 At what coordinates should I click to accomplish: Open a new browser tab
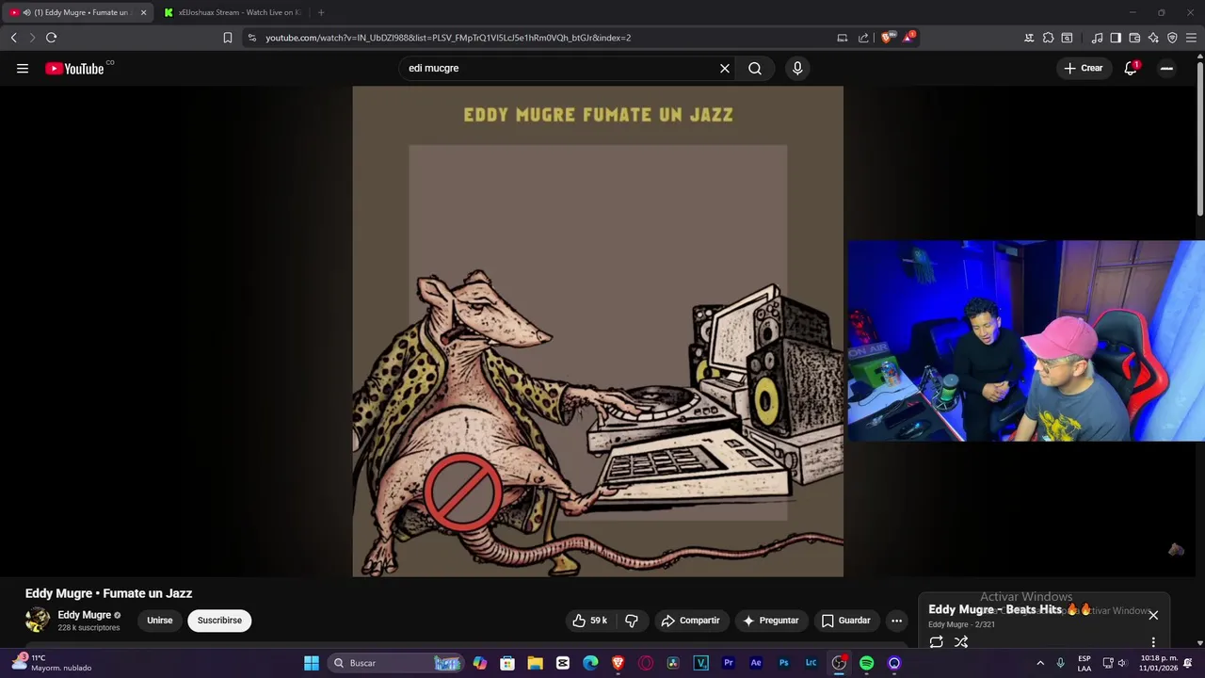321,12
